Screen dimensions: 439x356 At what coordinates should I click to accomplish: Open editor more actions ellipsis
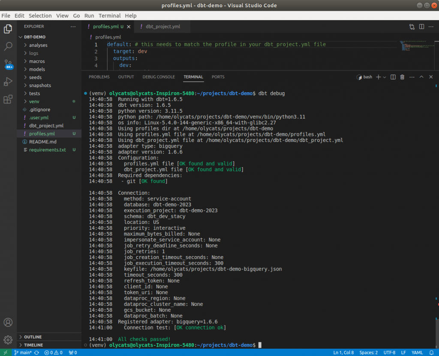pyautogui.click(x=431, y=27)
